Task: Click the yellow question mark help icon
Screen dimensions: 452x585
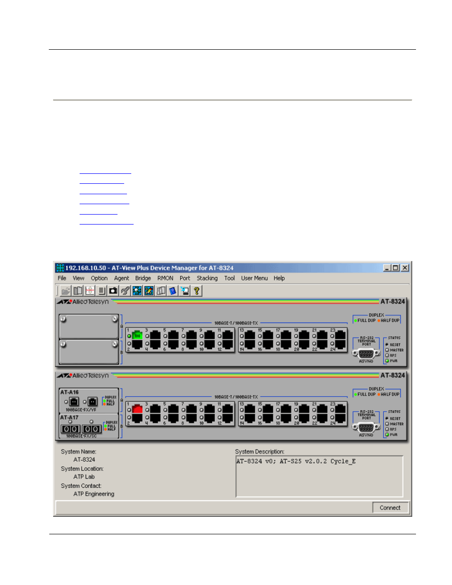Action: tap(197, 291)
